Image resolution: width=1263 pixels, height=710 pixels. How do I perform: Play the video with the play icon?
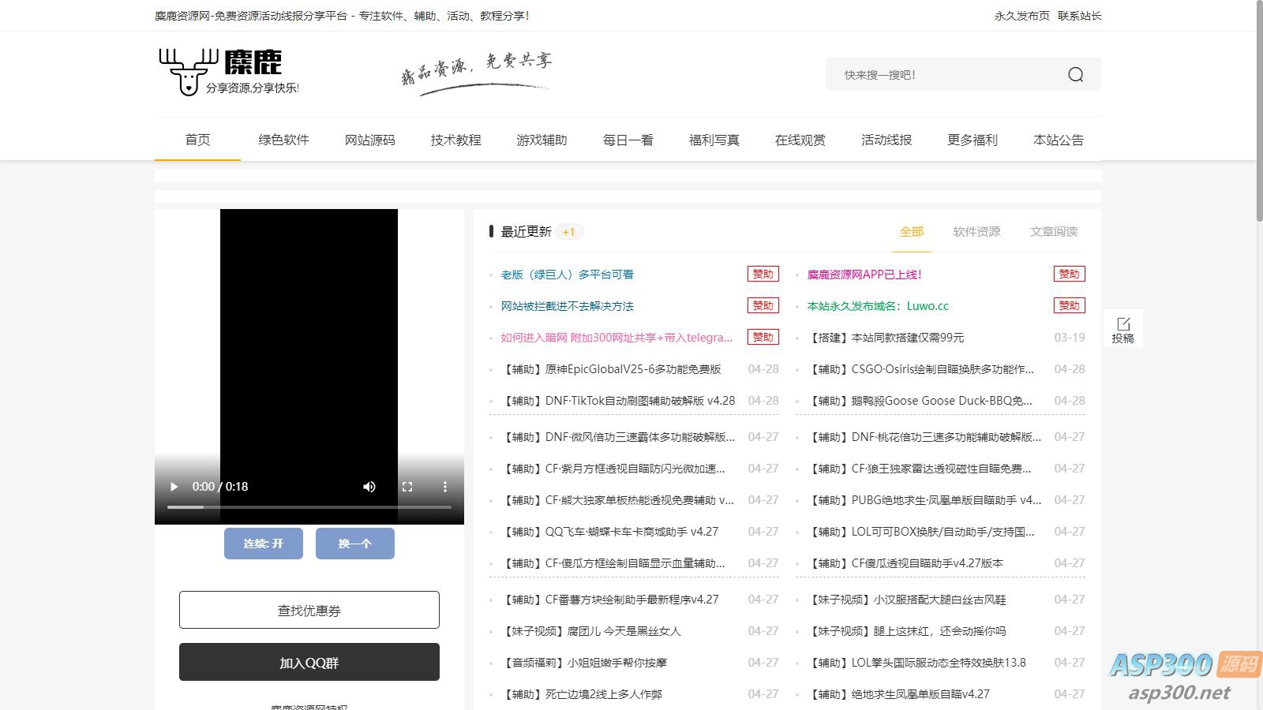click(x=174, y=487)
